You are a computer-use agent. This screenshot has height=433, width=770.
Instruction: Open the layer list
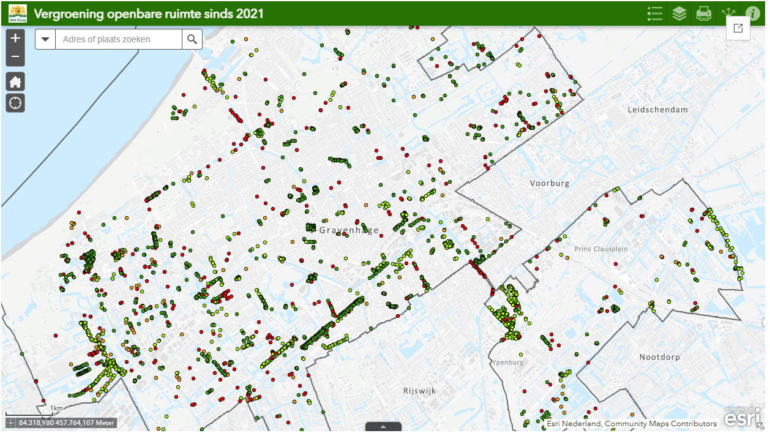[679, 13]
